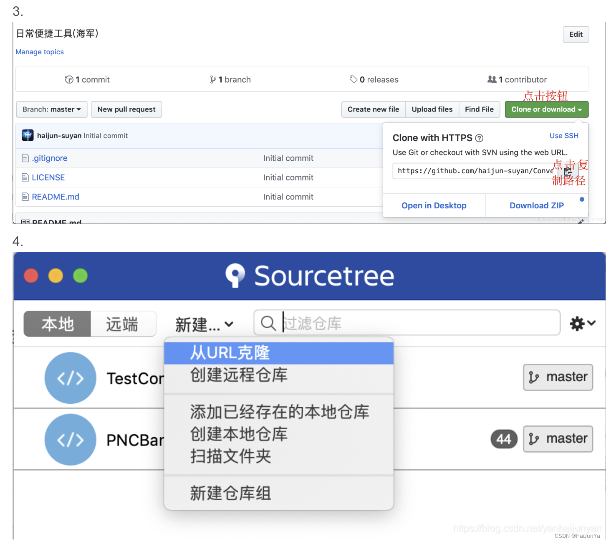Open the PNCBar repository row
The width and height of the screenshot is (606, 542).
point(310,439)
